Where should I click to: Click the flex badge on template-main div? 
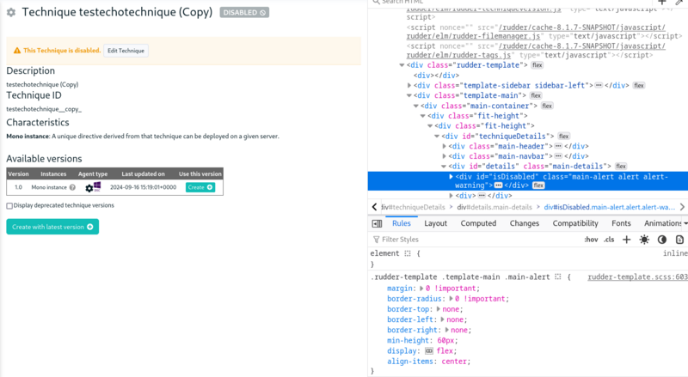(536, 95)
